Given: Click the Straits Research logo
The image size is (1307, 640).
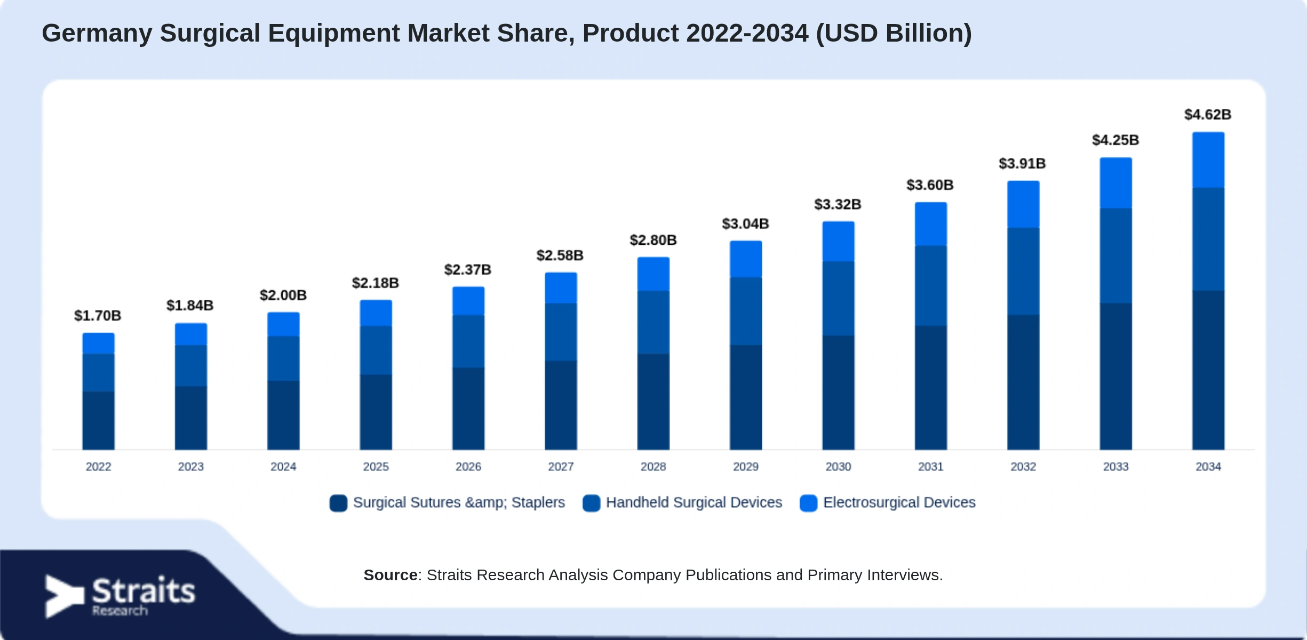Looking at the screenshot, I should (121, 596).
